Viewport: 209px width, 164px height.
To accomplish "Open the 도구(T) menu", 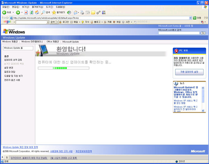I will click(x=49, y=7).
